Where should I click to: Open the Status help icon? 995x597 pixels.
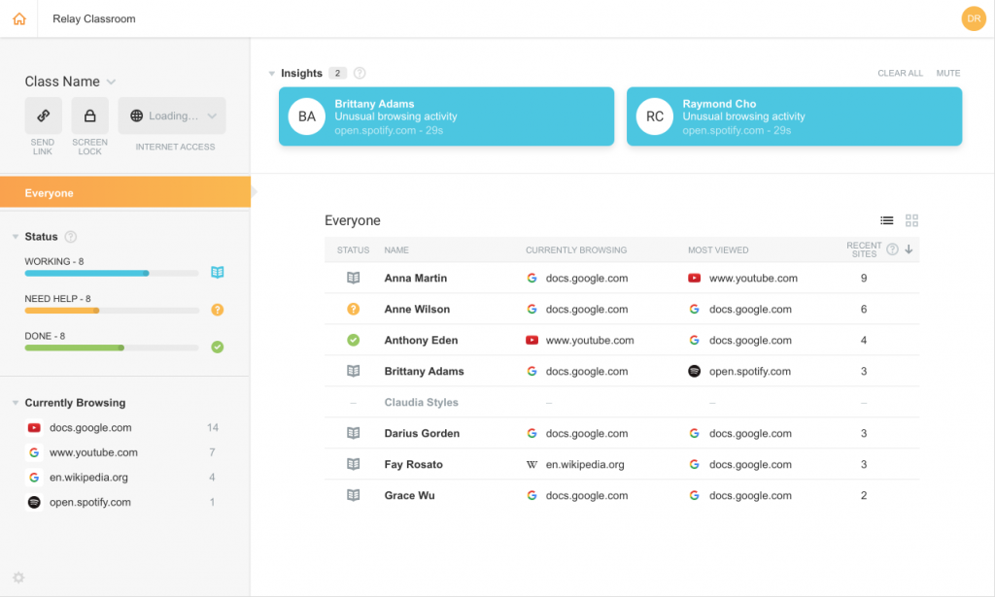pyautogui.click(x=70, y=237)
